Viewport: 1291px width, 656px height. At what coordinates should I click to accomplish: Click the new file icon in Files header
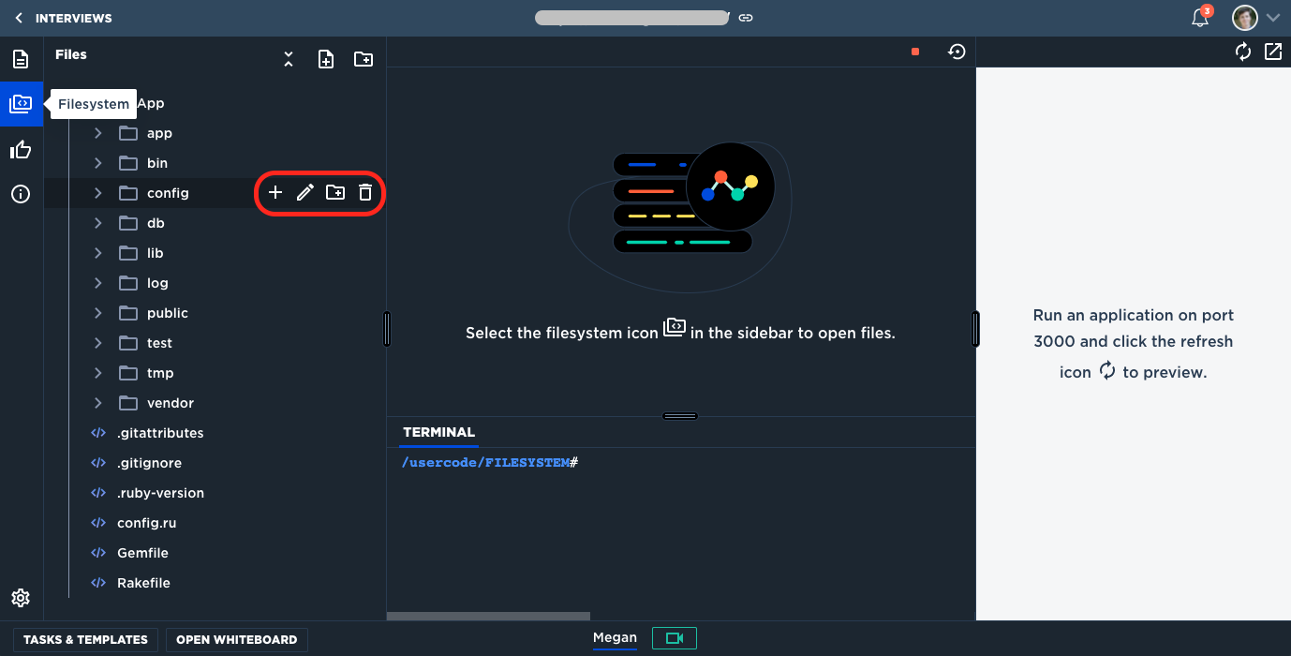point(326,59)
